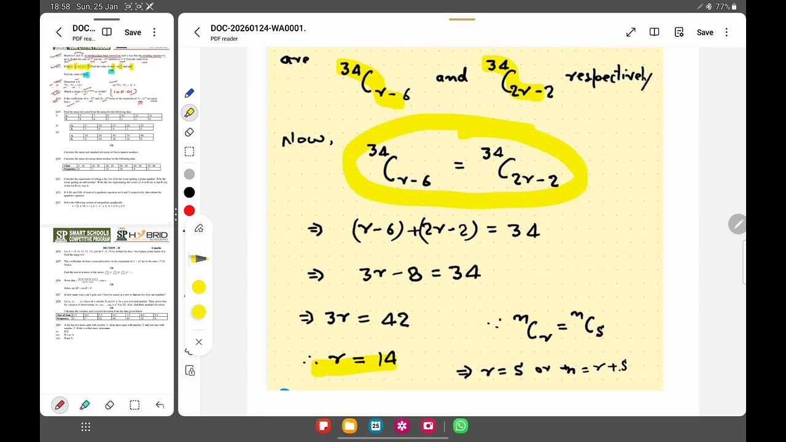The image size is (786, 442).
Task: Close the highlighter options popup
Action: coord(199,342)
